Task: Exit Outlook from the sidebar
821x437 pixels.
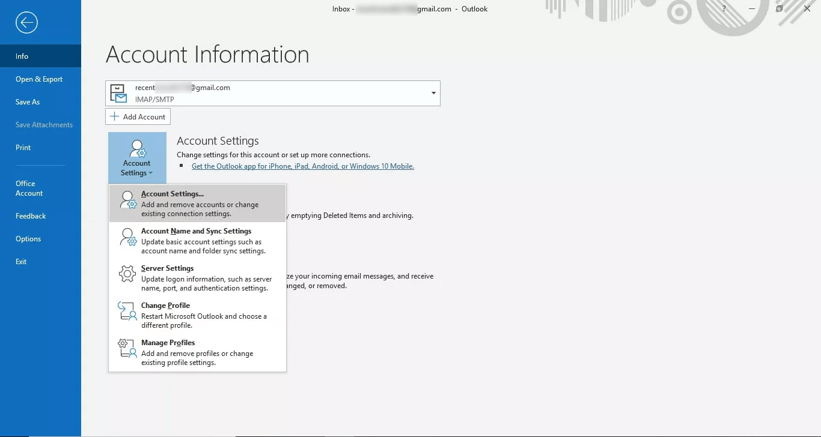Action: (40, 261)
